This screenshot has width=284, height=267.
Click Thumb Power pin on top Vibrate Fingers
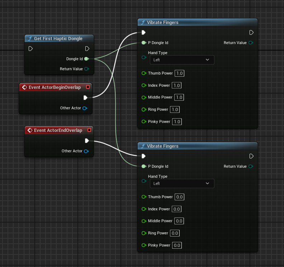point(144,73)
